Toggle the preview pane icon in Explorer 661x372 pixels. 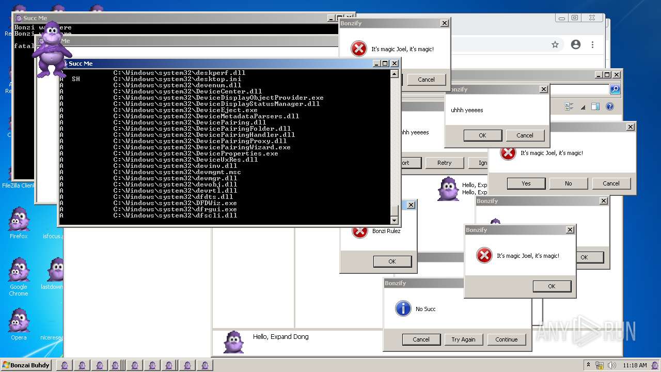(x=595, y=107)
